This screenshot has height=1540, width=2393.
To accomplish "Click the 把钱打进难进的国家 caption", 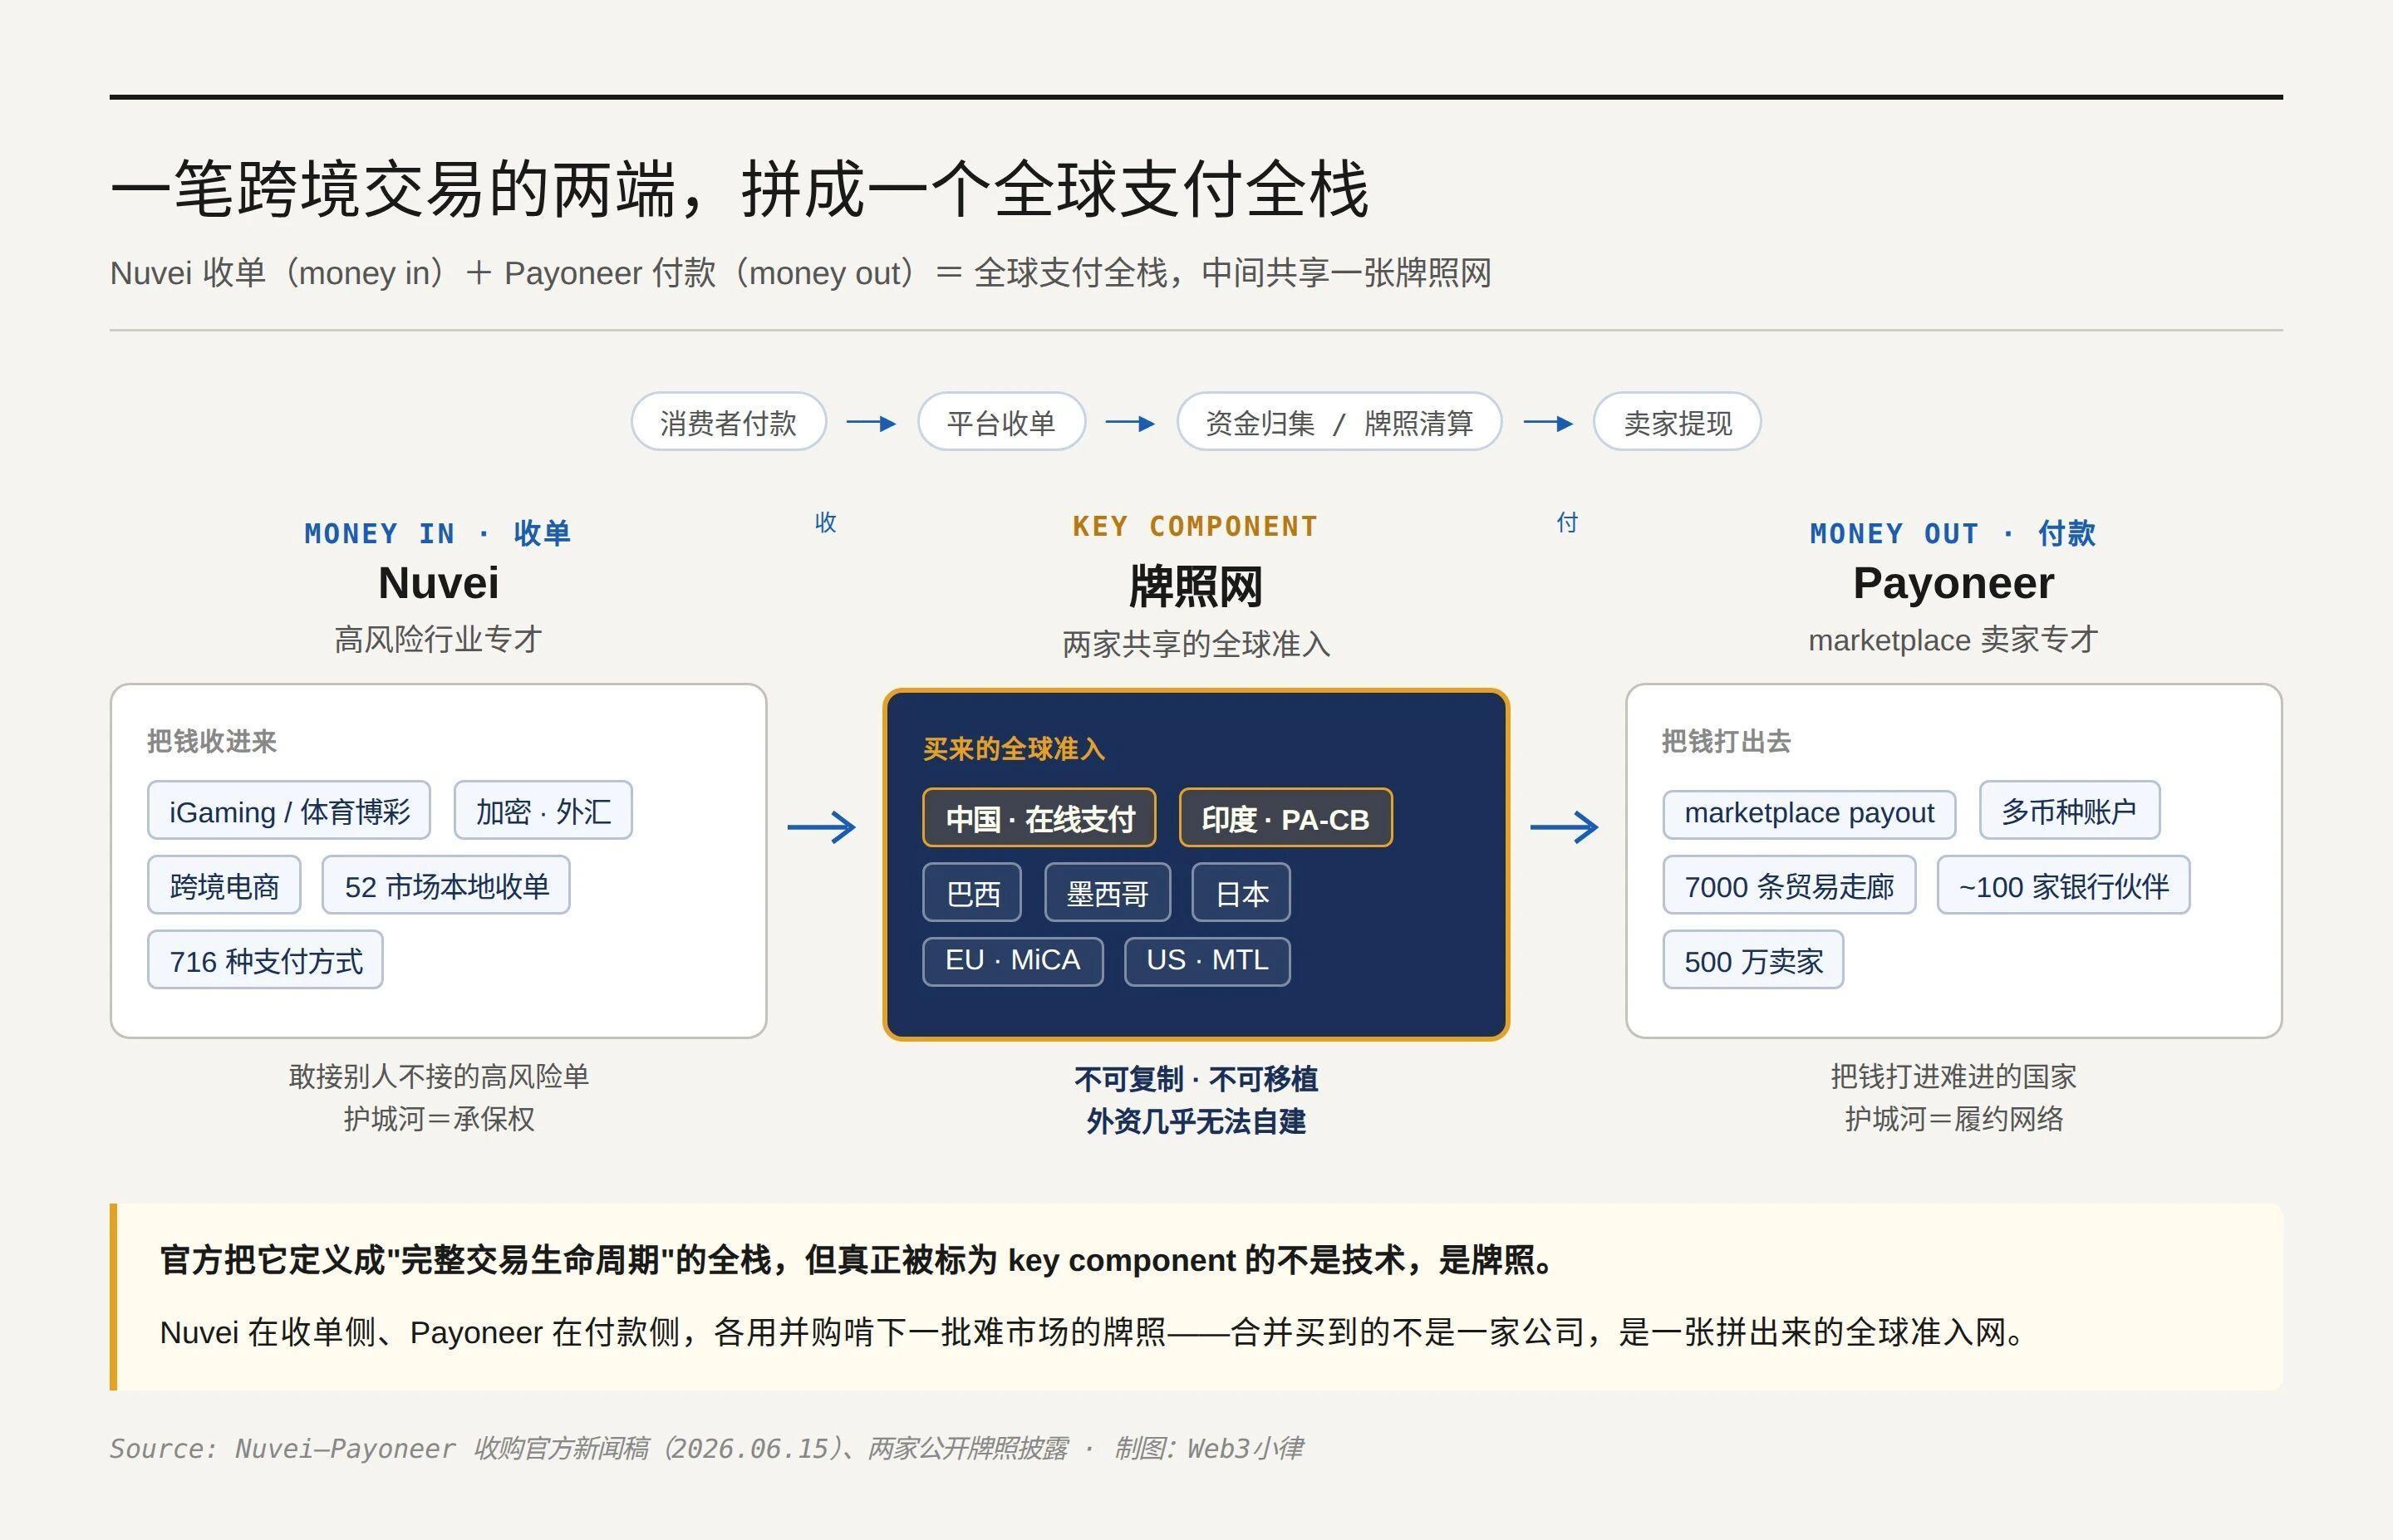I will coord(1954,1076).
